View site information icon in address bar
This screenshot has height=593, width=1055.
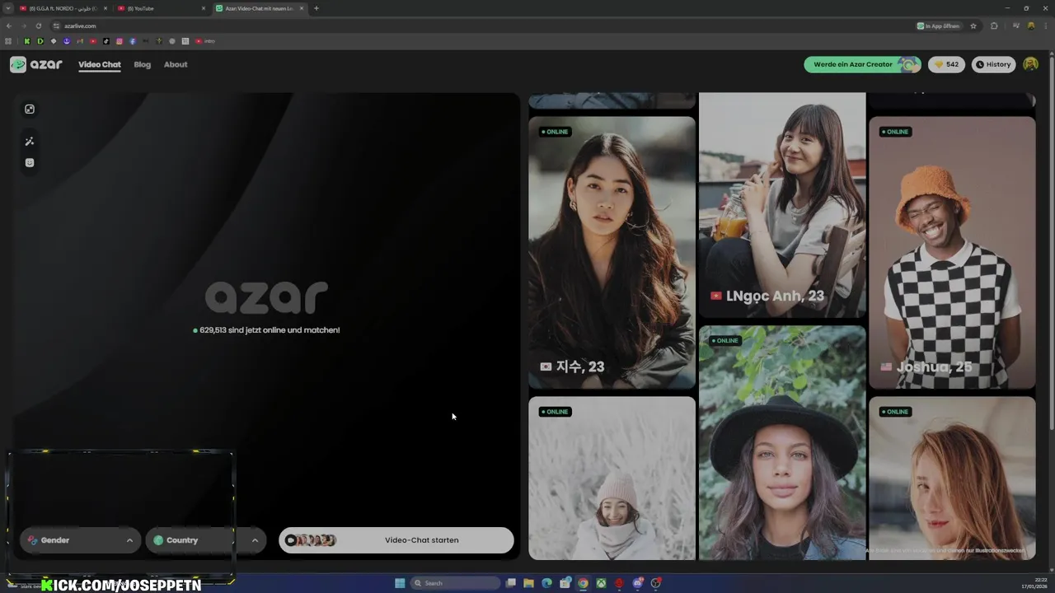click(56, 26)
